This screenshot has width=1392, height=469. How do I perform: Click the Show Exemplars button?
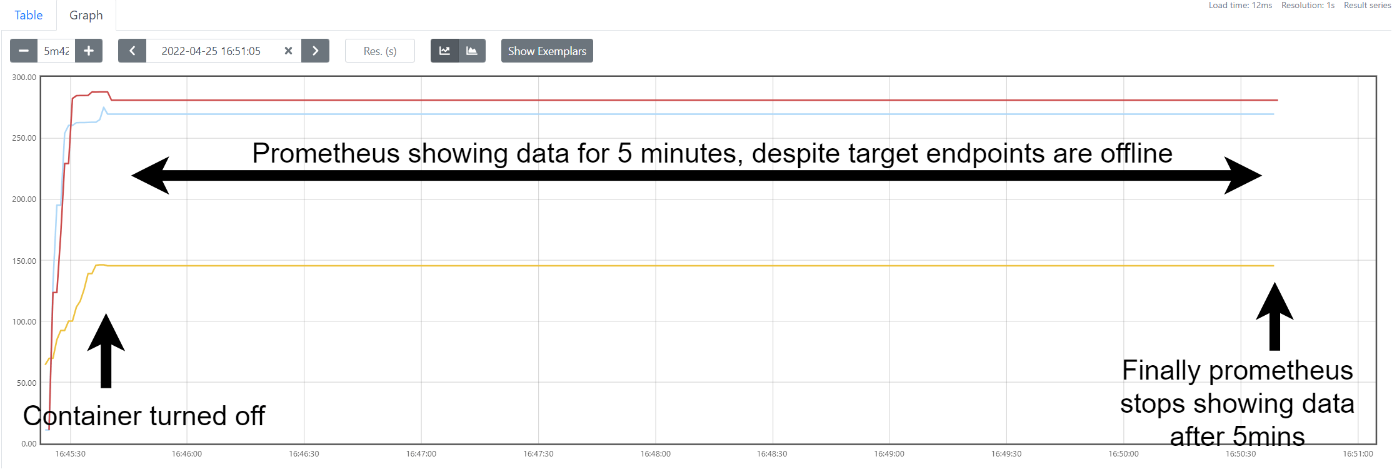coord(547,51)
